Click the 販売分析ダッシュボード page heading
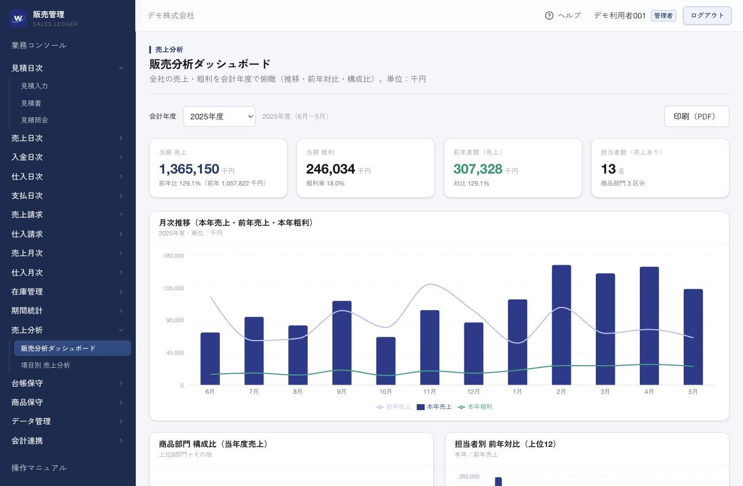The height and width of the screenshot is (486, 743). (210, 64)
